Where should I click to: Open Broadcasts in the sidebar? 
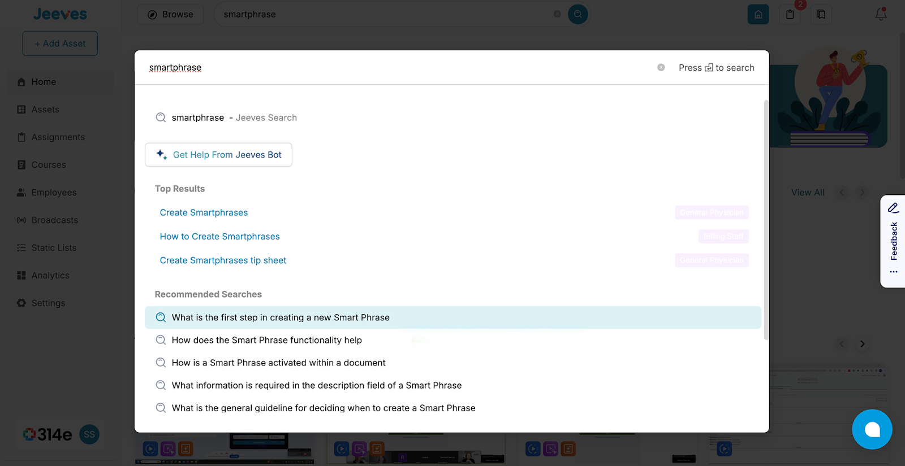(x=60, y=220)
